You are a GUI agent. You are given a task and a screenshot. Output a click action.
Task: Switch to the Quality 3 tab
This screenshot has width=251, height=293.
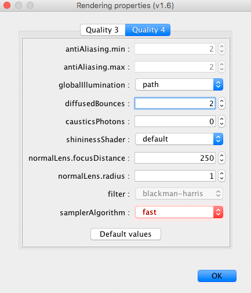tap(103, 30)
